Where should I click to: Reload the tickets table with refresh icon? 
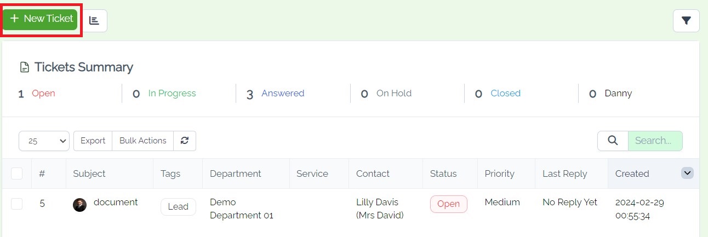[185, 141]
